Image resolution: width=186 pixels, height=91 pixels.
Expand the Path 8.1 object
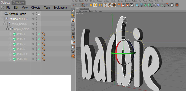tap(10, 54)
